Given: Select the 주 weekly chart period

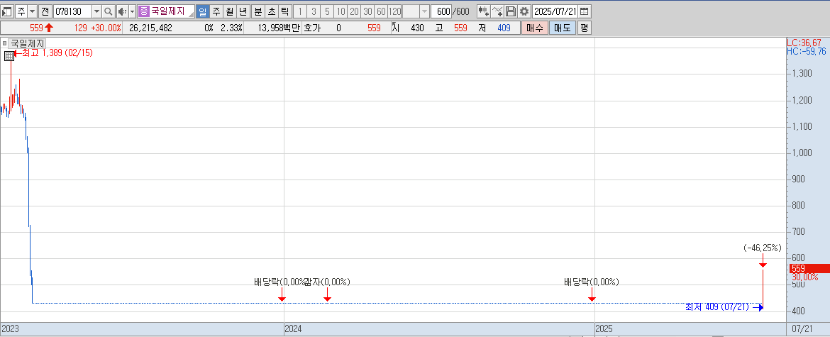Looking at the screenshot, I should pos(216,11).
